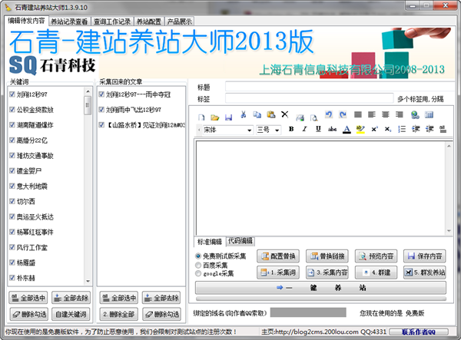Insert a numbered list
The height and width of the screenshot is (340, 461).
coord(402,129)
